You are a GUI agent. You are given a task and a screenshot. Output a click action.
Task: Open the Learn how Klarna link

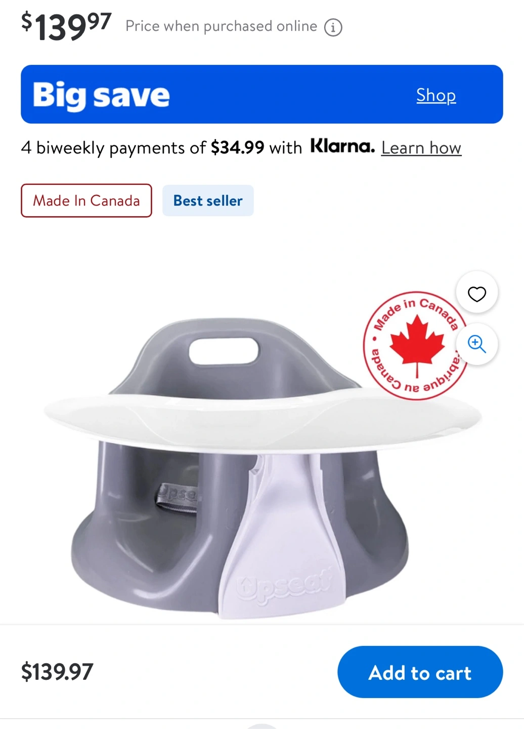[421, 148]
